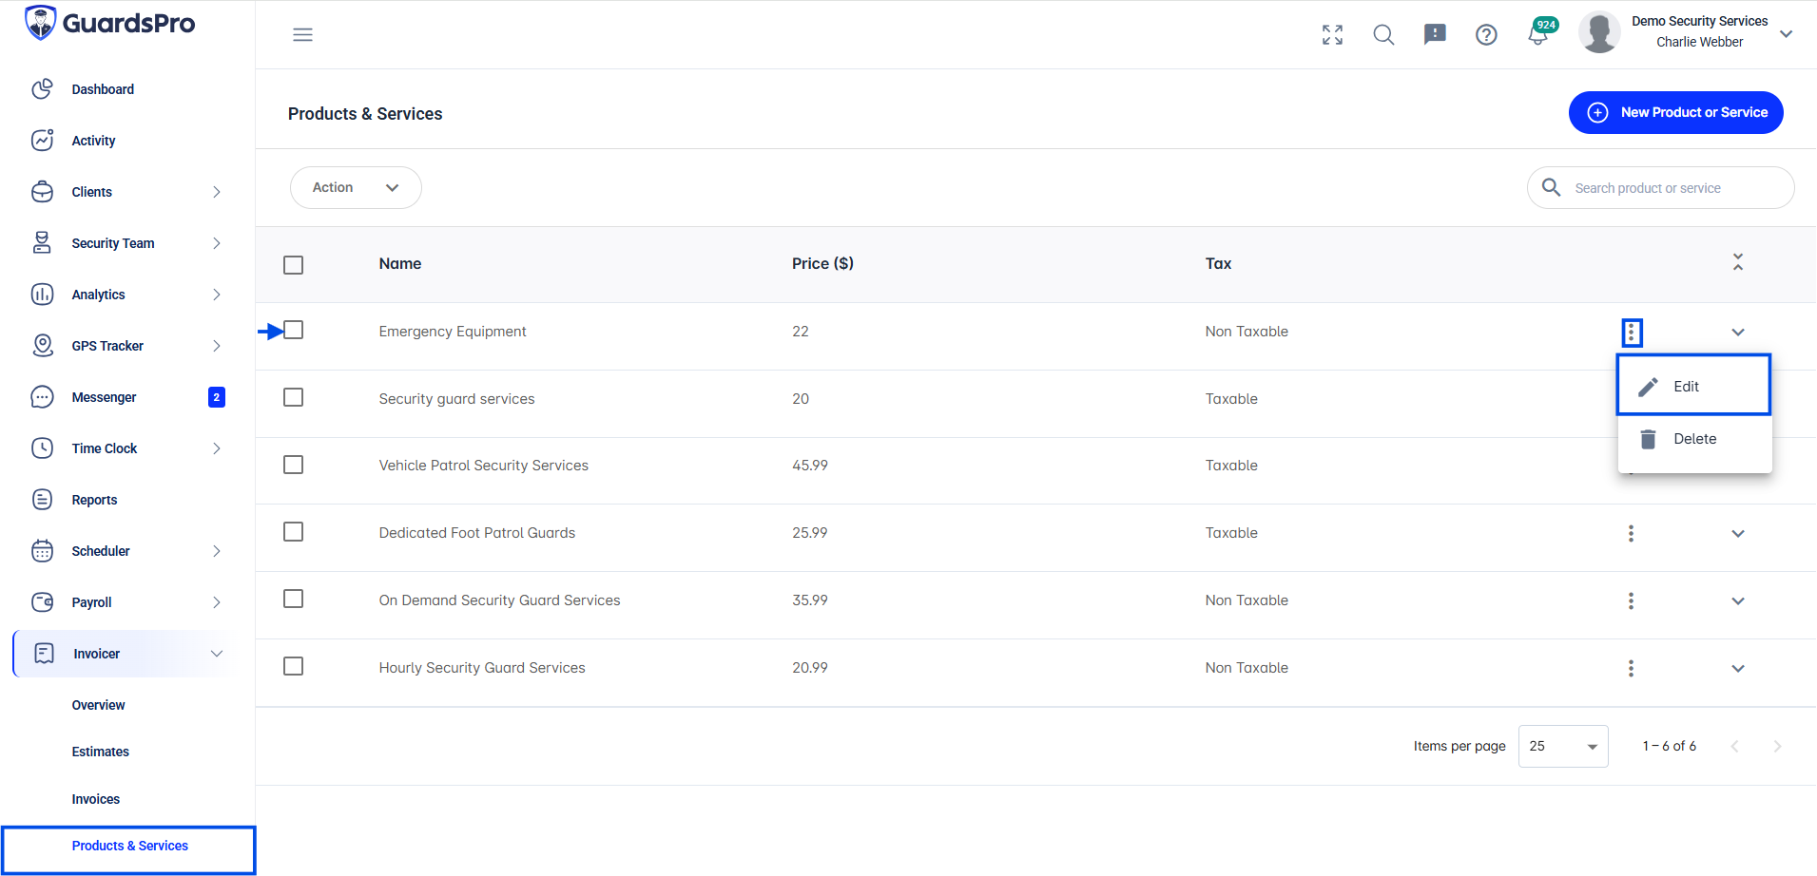The width and height of the screenshot is (1817, 876).
Task: Open the Reports icon in sidebar
Action: [42, 500]
